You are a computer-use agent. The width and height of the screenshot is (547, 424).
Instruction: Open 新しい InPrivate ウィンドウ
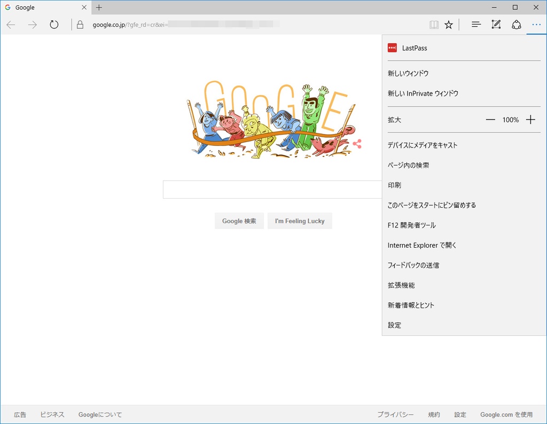(x=464, y=93)
